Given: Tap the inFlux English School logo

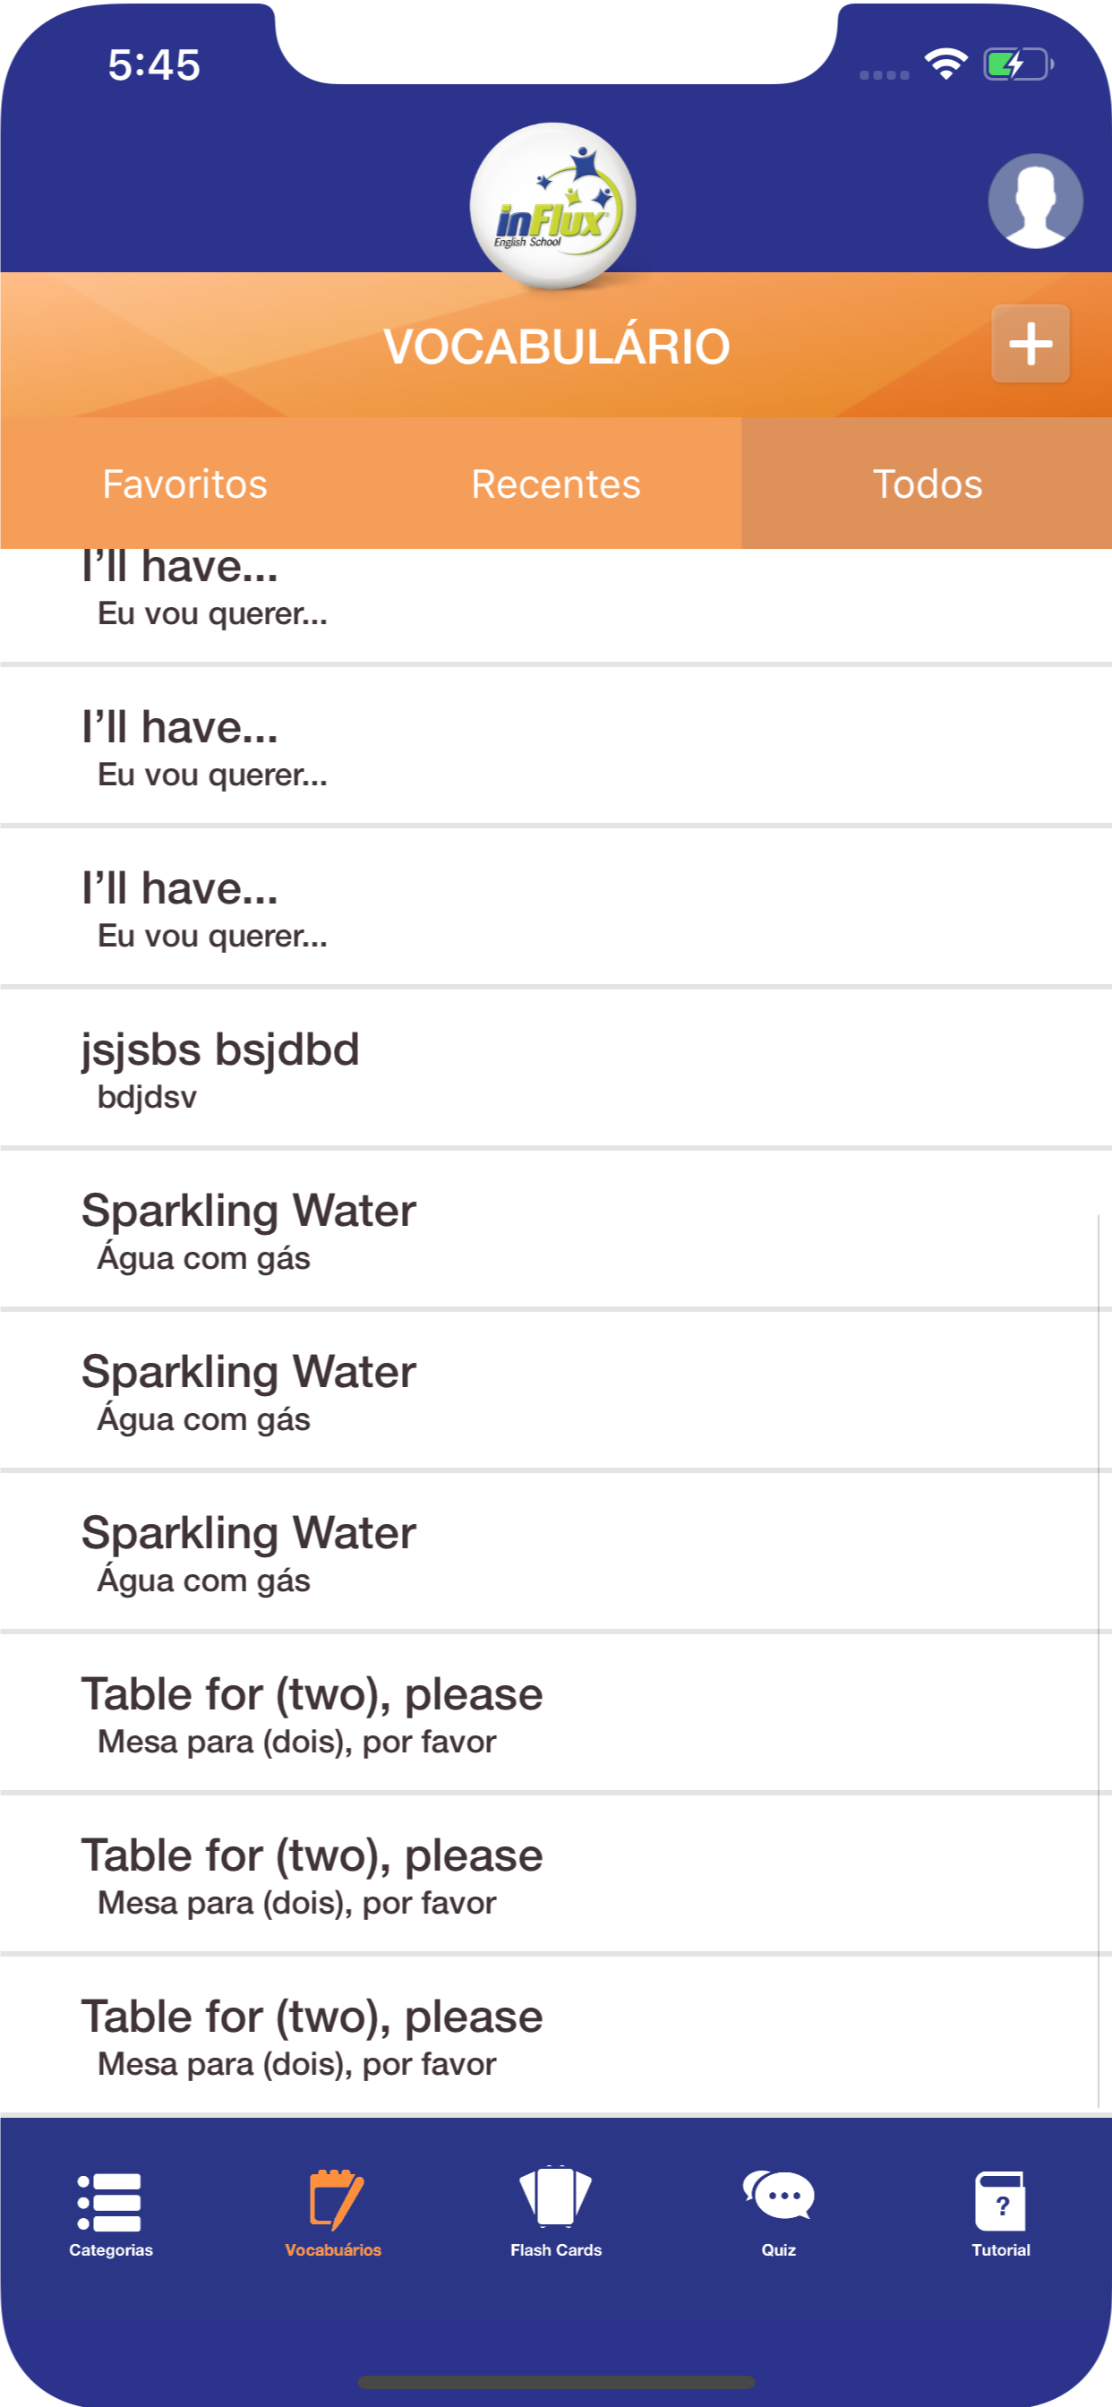Looking at the screenshot, I should pos(553,206).
